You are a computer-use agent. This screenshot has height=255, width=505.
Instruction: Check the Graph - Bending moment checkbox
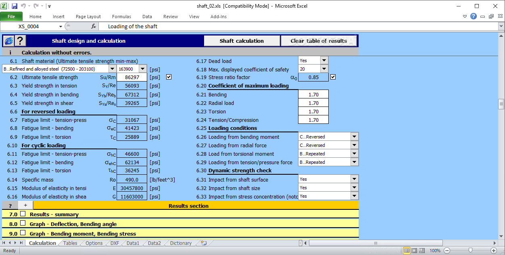tap(23, 233)
